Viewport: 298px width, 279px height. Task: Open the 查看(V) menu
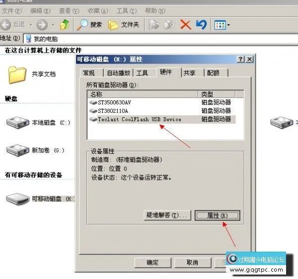69,11
